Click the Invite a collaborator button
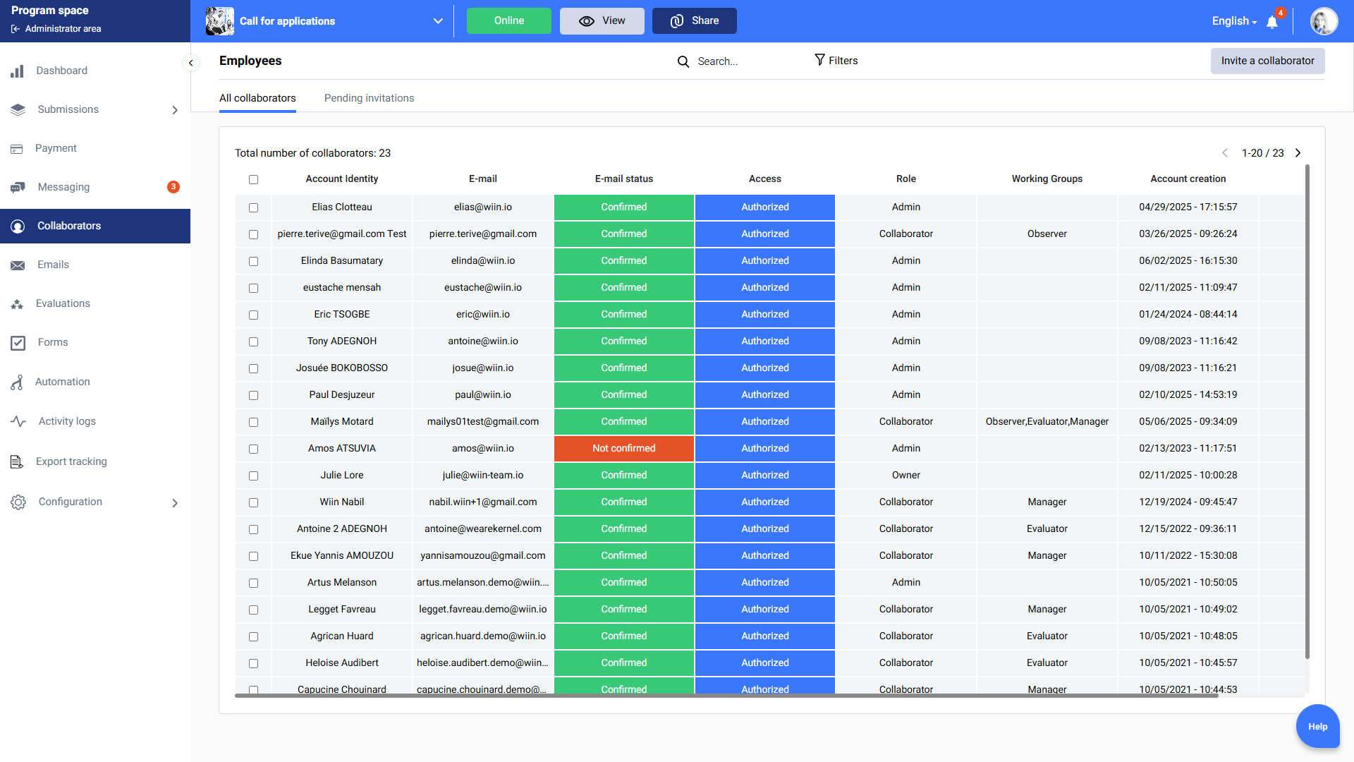Viewport: 1354px width, 762px height. pyautogui.click(x=1267, y=61)
